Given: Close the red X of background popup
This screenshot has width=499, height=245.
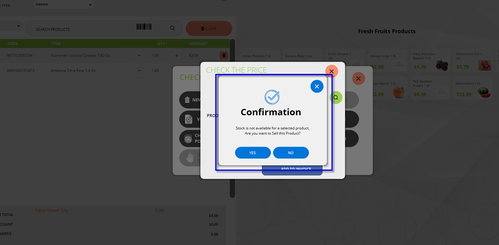Looking at the screenshot, I should point(358,78).
